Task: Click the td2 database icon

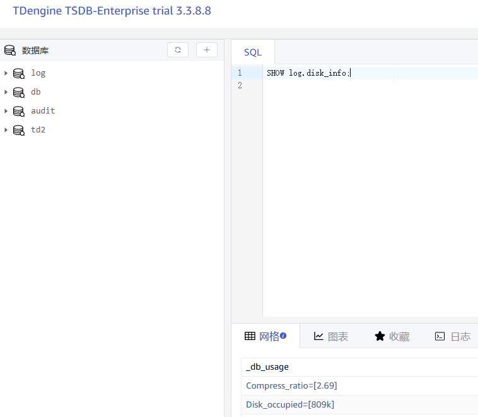Action: point(19,130)
